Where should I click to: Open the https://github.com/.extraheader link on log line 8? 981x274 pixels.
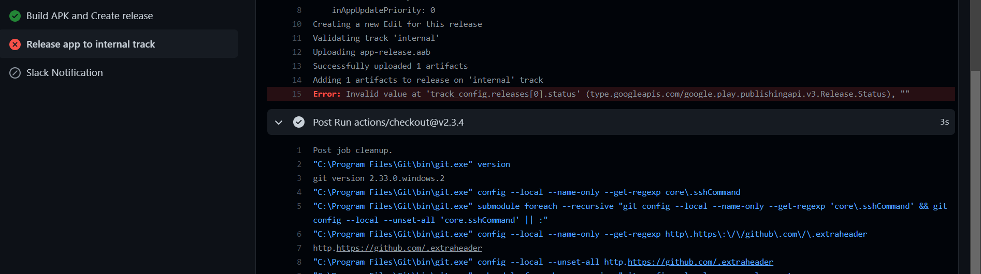click(700, 262)
